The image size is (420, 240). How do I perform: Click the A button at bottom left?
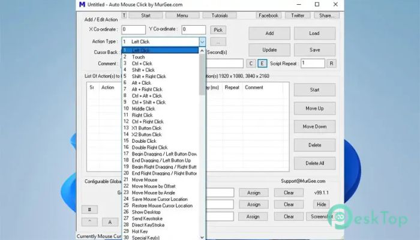click(x=110, y=222)
